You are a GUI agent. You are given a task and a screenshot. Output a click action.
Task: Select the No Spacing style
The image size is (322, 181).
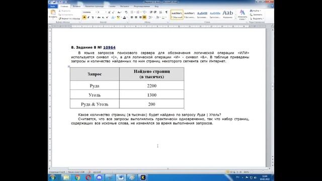[x=189, y=15]
